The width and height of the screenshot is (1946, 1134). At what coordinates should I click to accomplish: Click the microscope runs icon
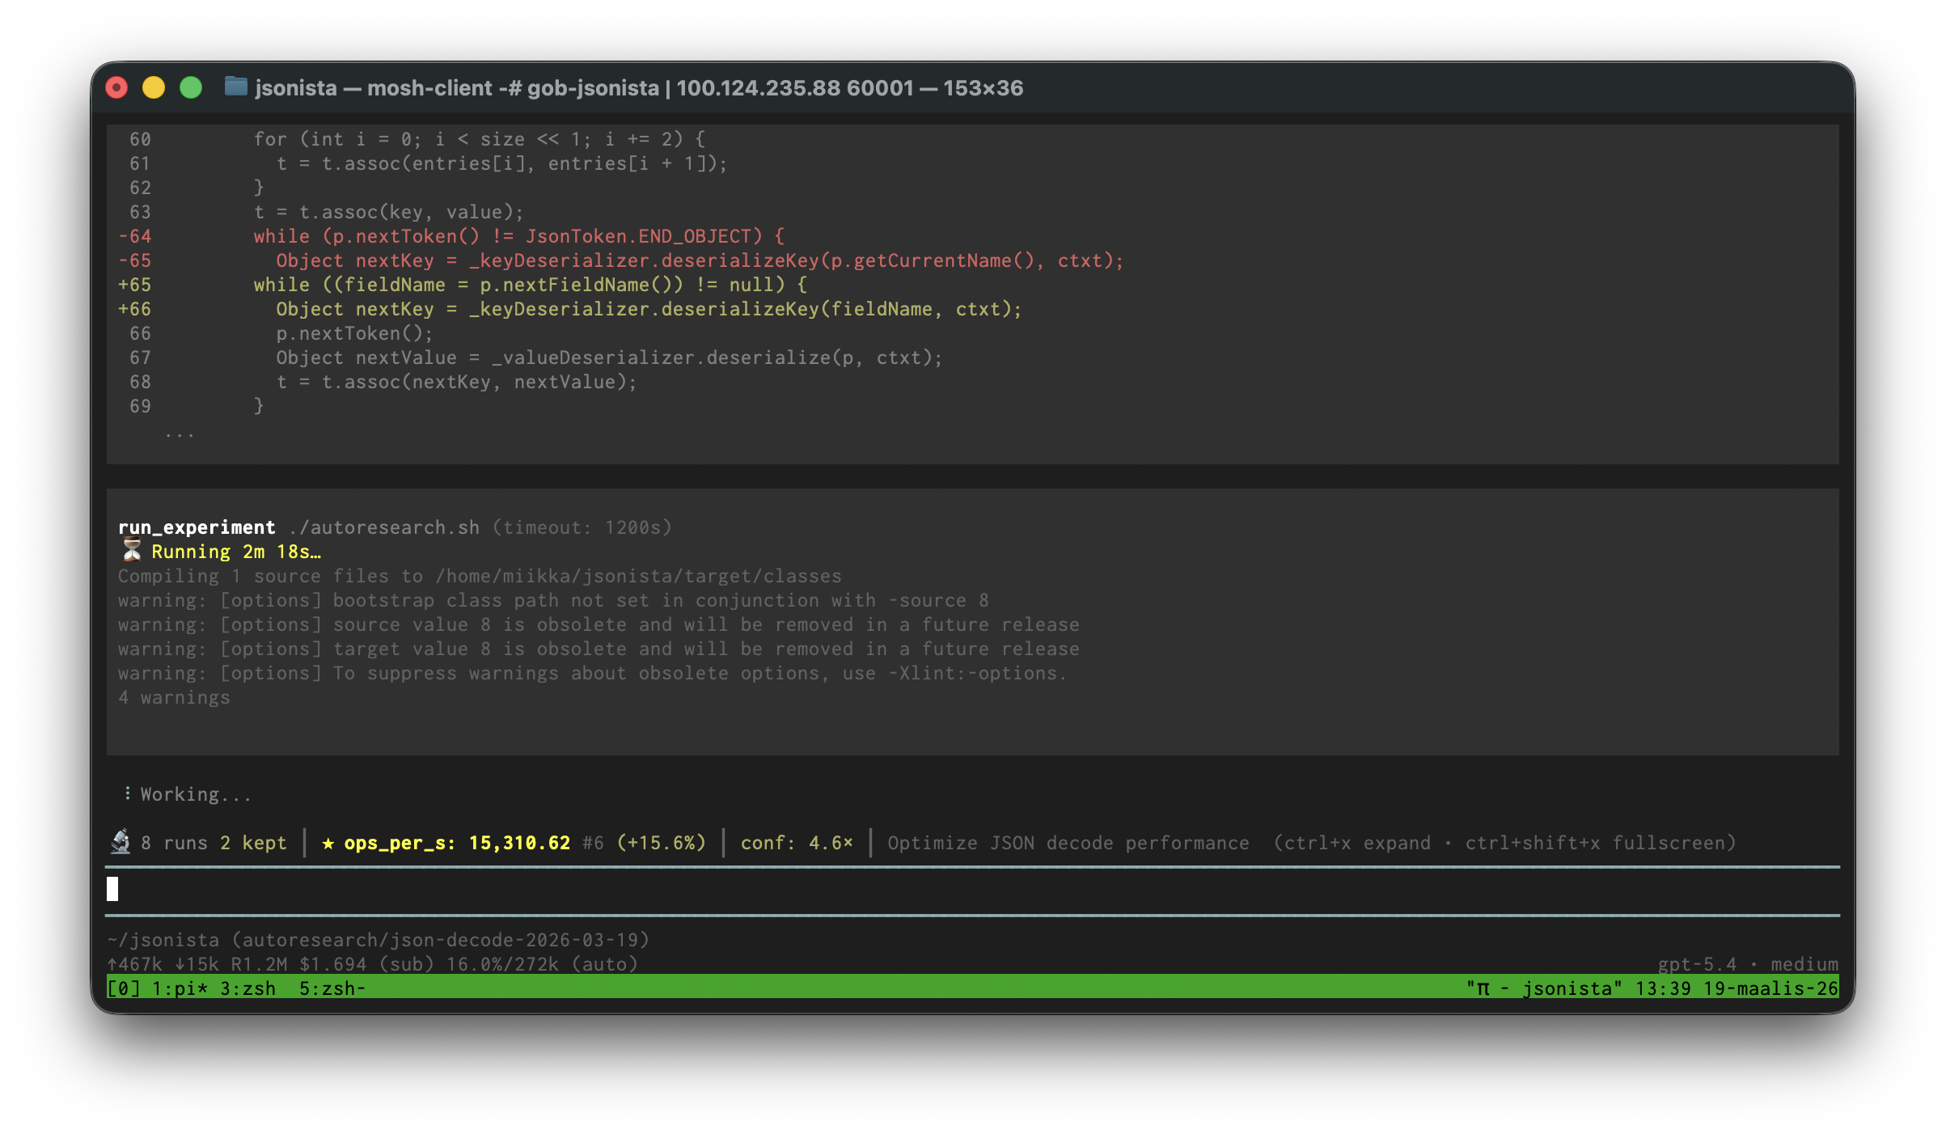121,842
